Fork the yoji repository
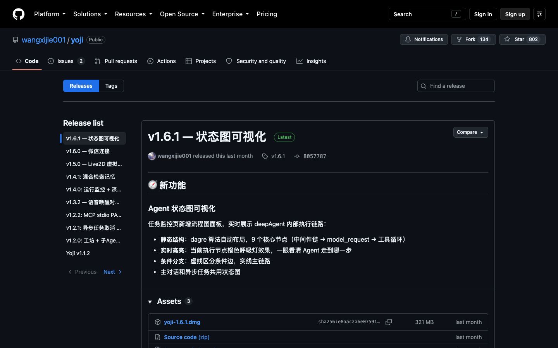This screenshot has height=348, width=558. 473,39
